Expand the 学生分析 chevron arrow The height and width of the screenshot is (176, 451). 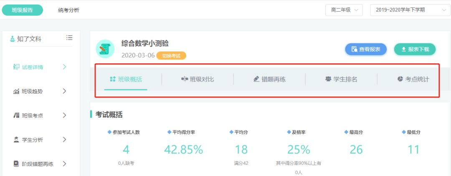64,139
